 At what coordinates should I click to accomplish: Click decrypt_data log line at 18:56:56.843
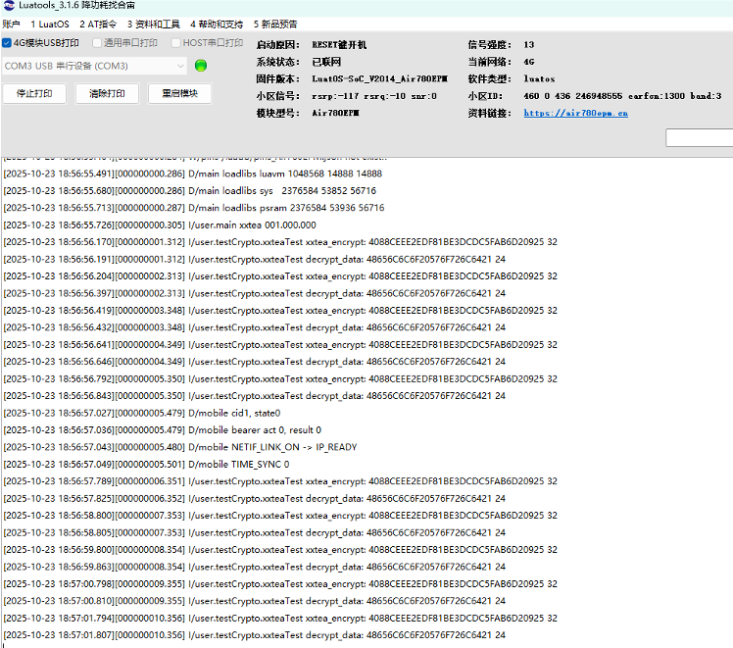click(255, 396)
